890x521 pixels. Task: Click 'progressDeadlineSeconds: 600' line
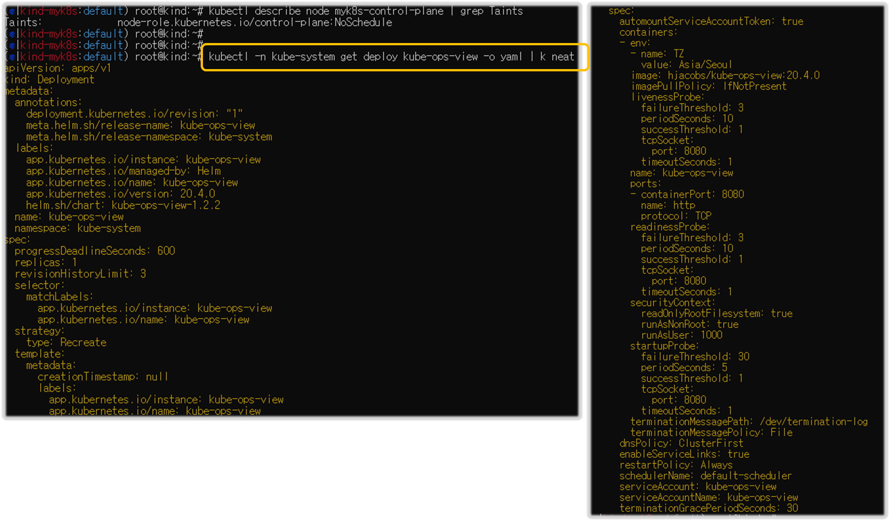click(95, 251)
